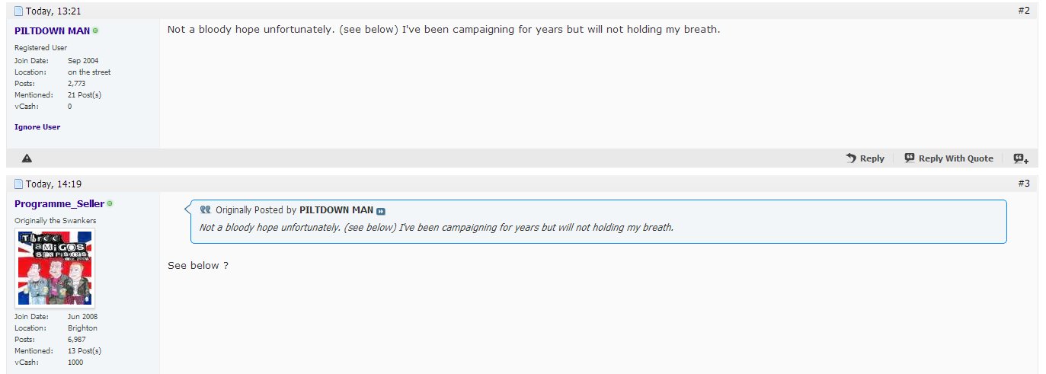
Task: Open the #2 post permalink
Action: click(x=1024, y=11)
